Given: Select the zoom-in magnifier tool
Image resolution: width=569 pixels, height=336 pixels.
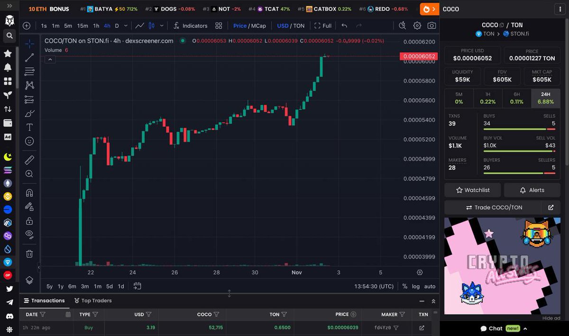Looking at the screenshot, I should tap(29, 174).
